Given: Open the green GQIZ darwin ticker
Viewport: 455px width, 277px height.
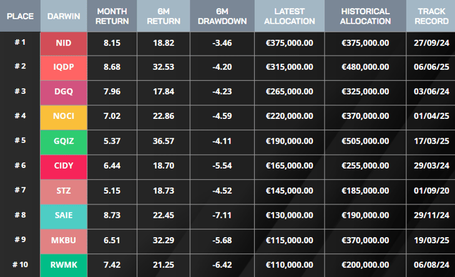Looking at the screenshot, I should (63, 141).
